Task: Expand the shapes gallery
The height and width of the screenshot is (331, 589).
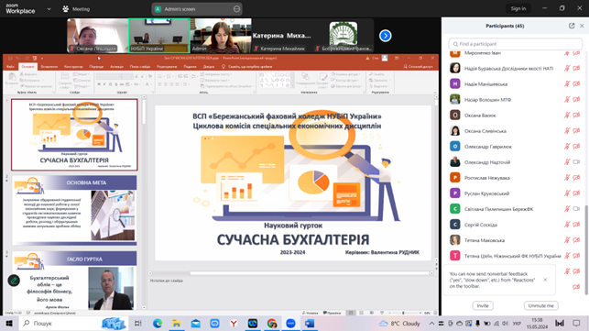Action: [x=292, y=86]
